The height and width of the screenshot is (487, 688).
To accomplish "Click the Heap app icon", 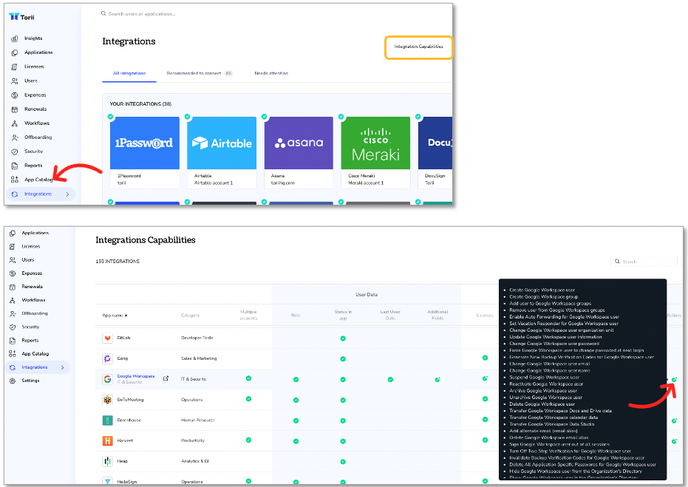I will pos(107,462).
